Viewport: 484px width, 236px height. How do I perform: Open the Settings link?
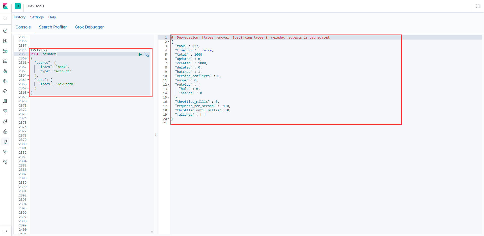[x=37, y=17]
